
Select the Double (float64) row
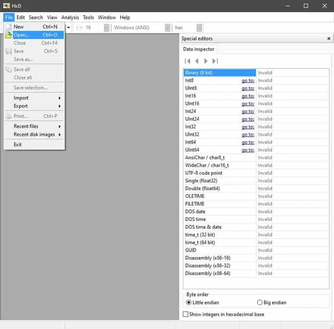(256, 188)
